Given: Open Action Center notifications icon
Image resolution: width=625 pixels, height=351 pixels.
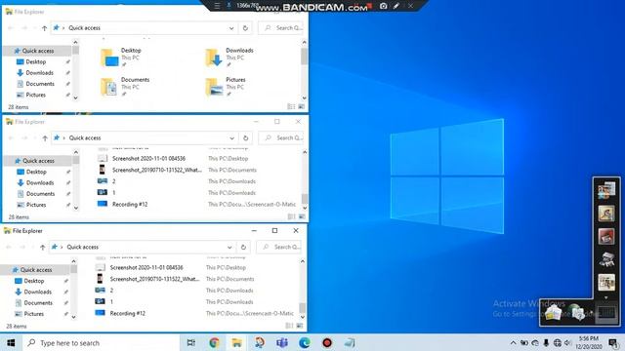Looking at the screenshot, I should [613, 342].
